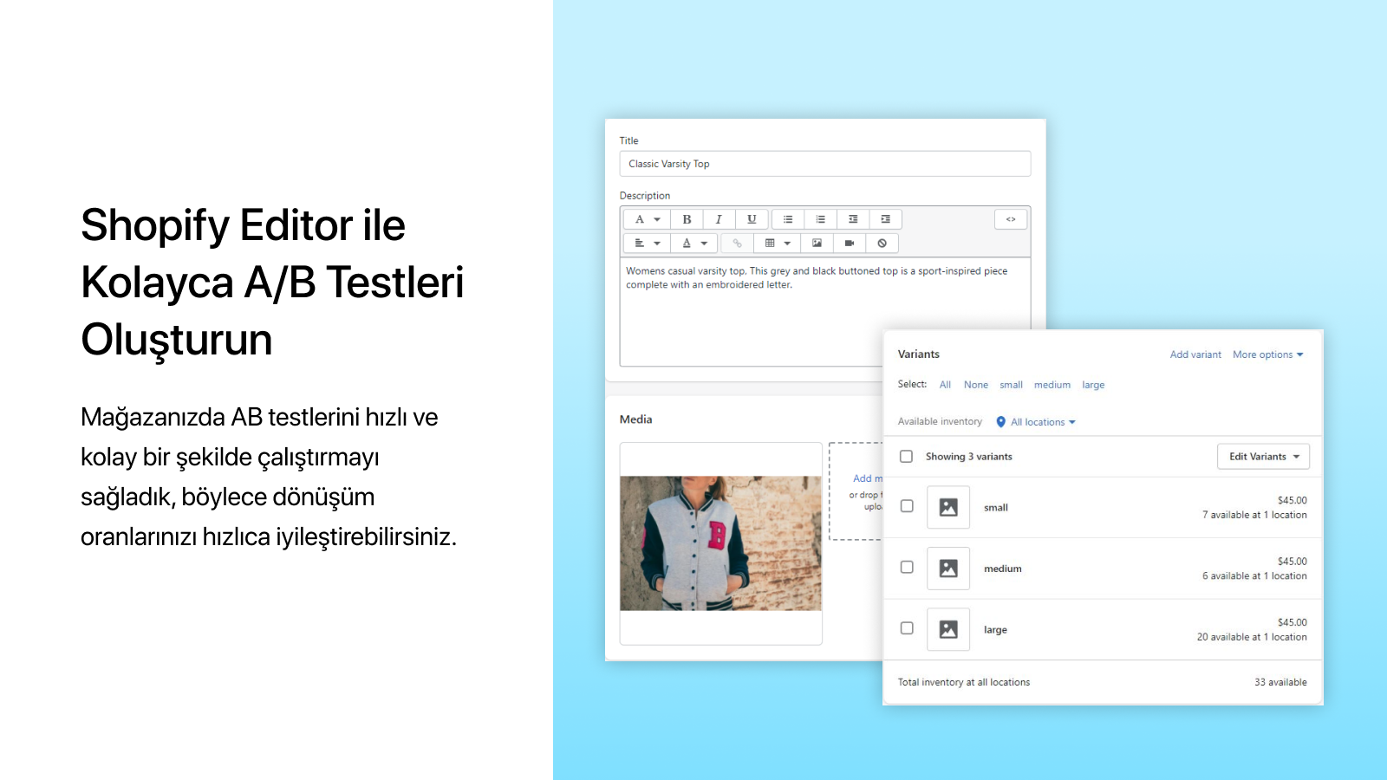The height and width of the screenshot is (780, 1387).
Task: Click the Add variant link
Action: pos(1195,354)
